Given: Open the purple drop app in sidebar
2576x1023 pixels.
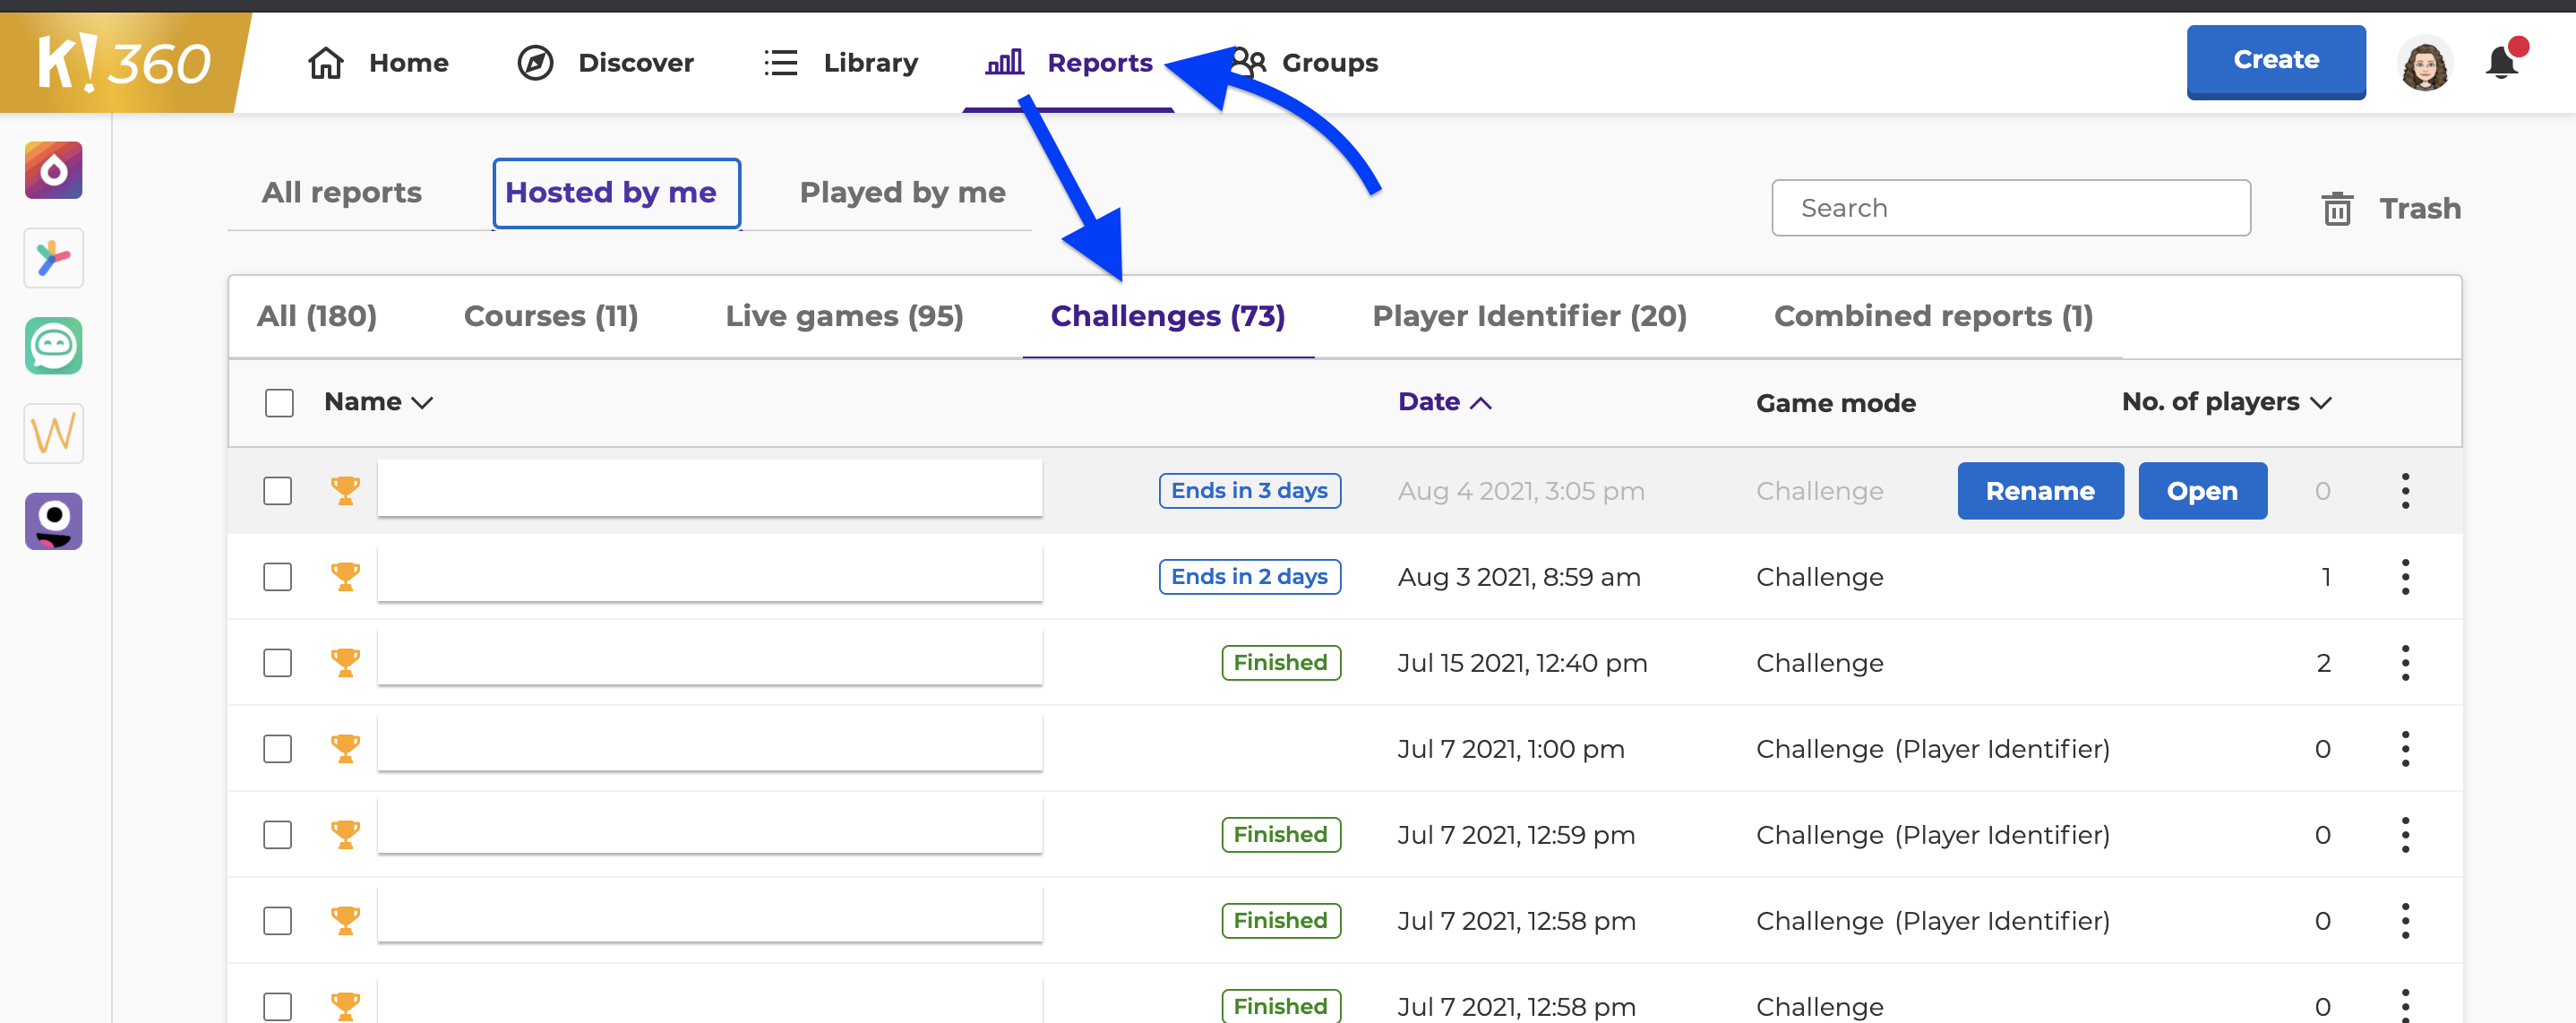Looking at the screenshot, I should [x=54, y=170].
